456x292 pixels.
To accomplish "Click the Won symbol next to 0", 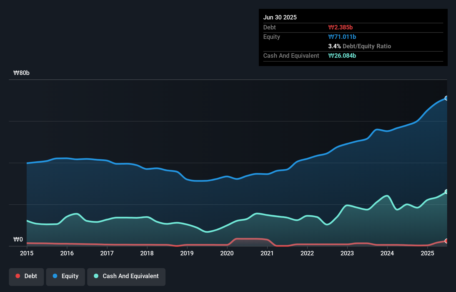I will [16, 239].
